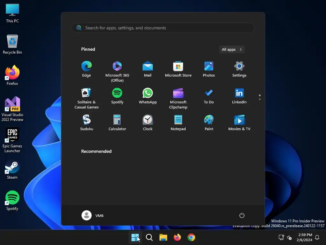Screen dimensions: 326x245
Task: Open Notepad from pinned apps
Action: click(178, 123)
